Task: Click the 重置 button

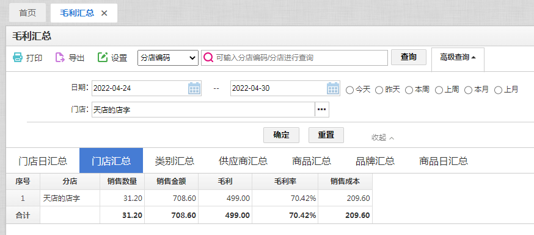Action: point(326,135)
